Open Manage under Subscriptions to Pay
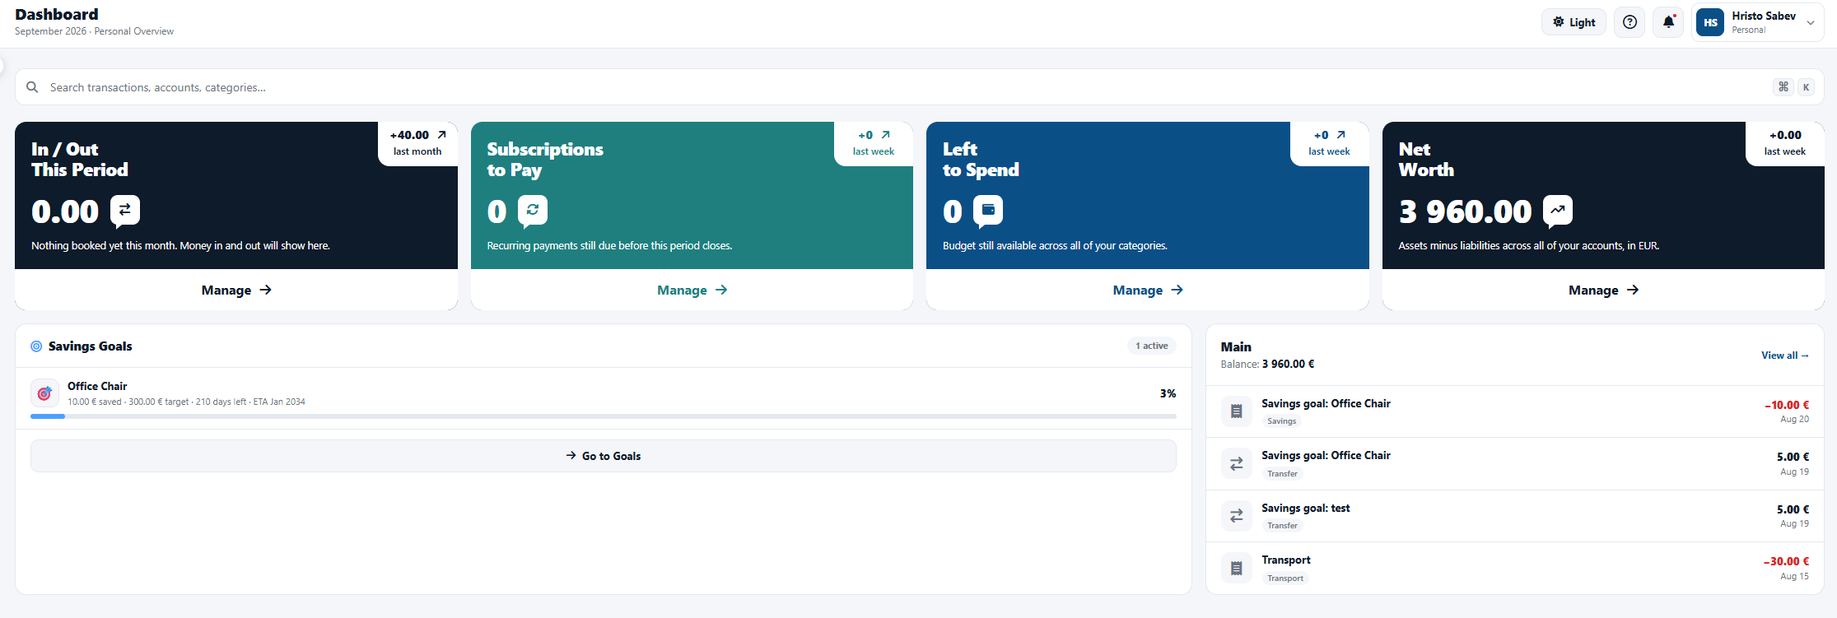Image resolution: width=1837 pixels, height=618 pixels. (x=692, y=290)
